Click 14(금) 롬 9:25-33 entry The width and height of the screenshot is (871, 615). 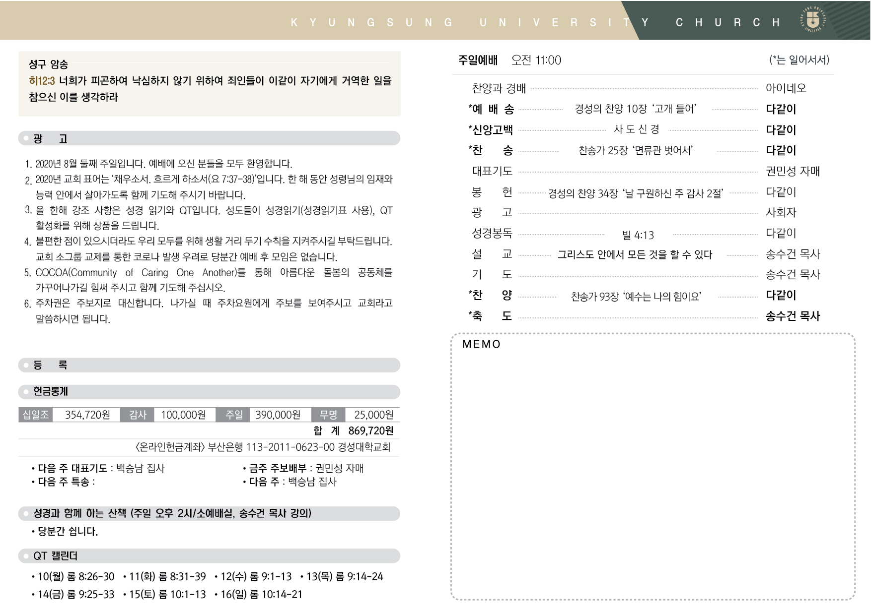click(73, 594)
